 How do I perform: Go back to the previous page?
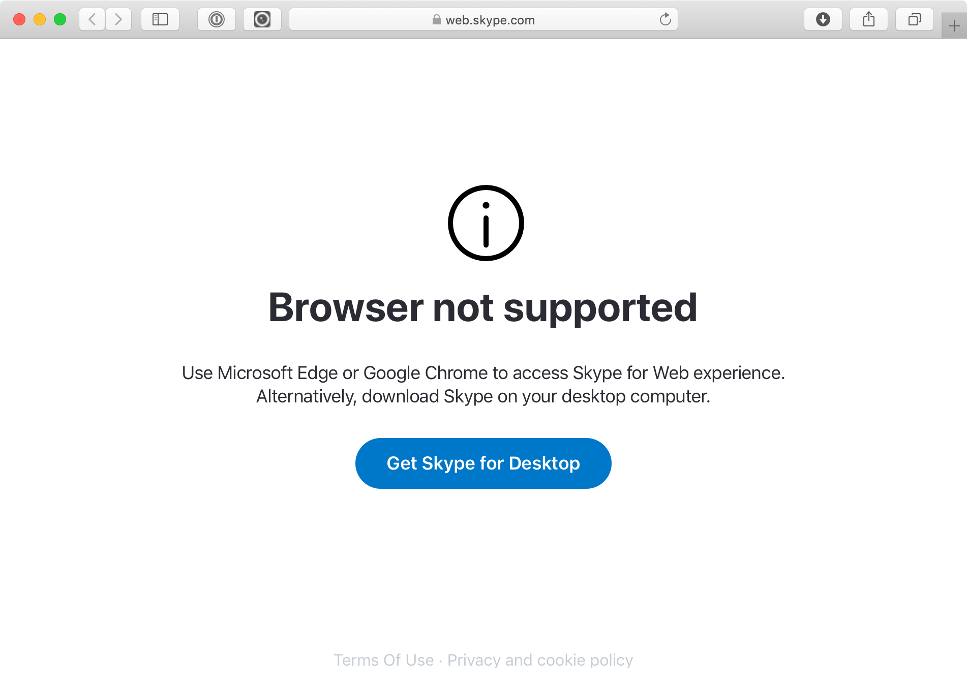coord(92,20)
